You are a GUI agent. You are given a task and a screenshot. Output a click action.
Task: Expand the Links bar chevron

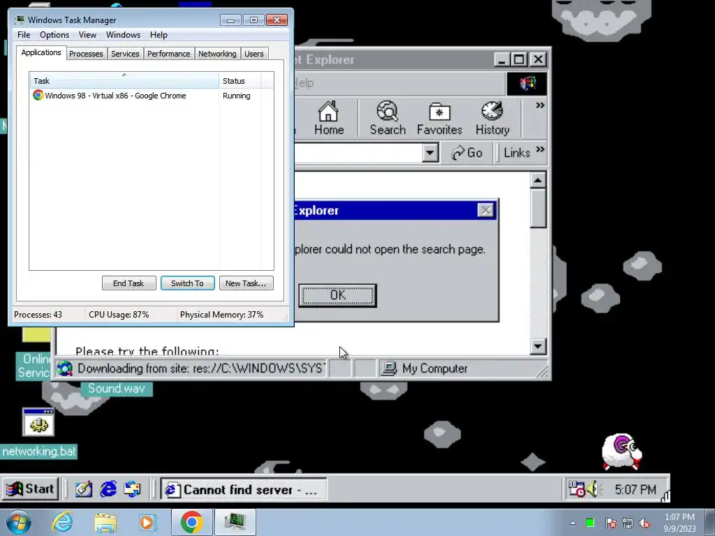pos(540,149)
